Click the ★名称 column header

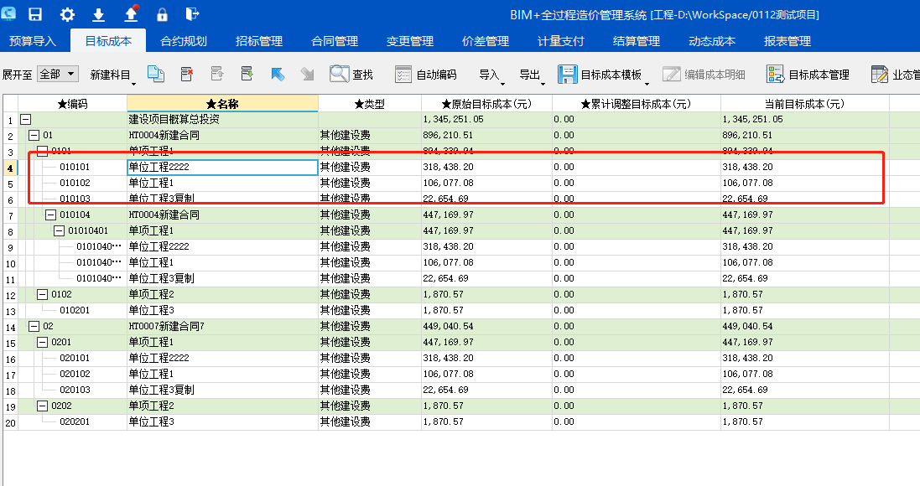pos(222,104)
